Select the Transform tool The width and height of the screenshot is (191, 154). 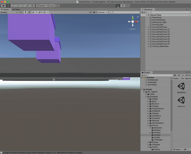[x=27, y=6]
